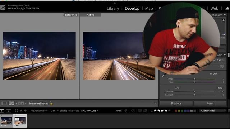Image resolution: width=230 pixels, height=129 pixels.
Task: Select main window display button 1
Action: coord(2,111)
